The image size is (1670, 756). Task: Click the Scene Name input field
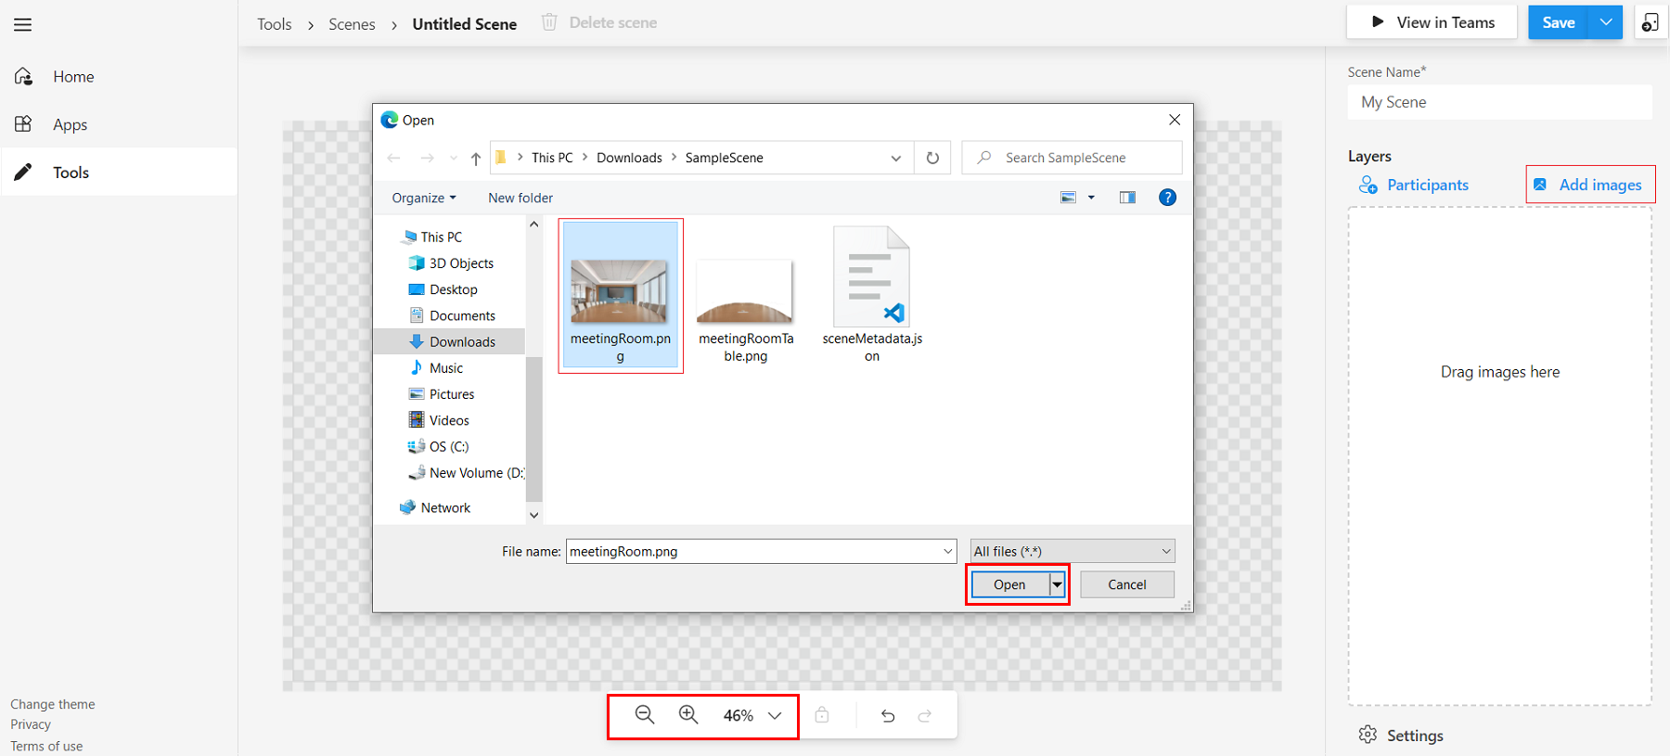pos(1499,102)
